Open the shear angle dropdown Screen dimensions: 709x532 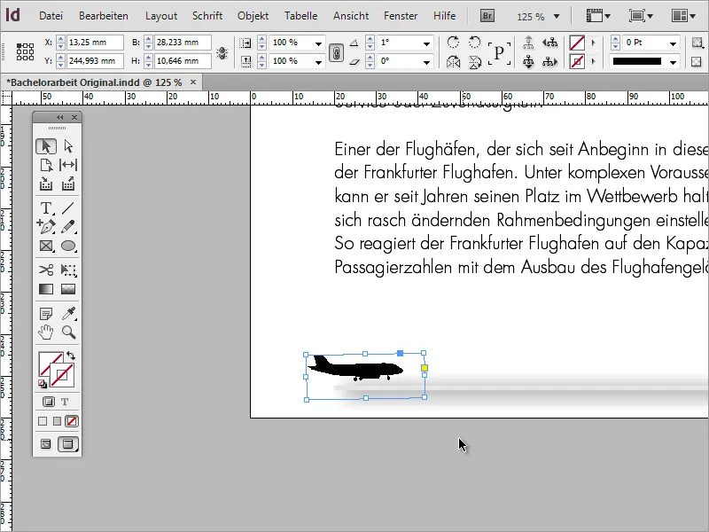pyautogui.click(x=426, y=62)
